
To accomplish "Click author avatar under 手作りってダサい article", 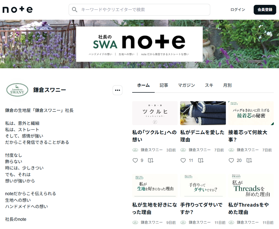I will [183, 222].
